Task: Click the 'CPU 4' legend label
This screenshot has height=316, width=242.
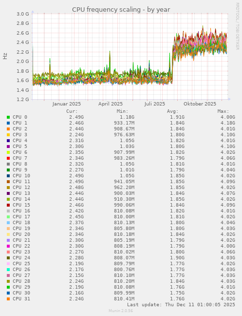Action: [20, 141]
